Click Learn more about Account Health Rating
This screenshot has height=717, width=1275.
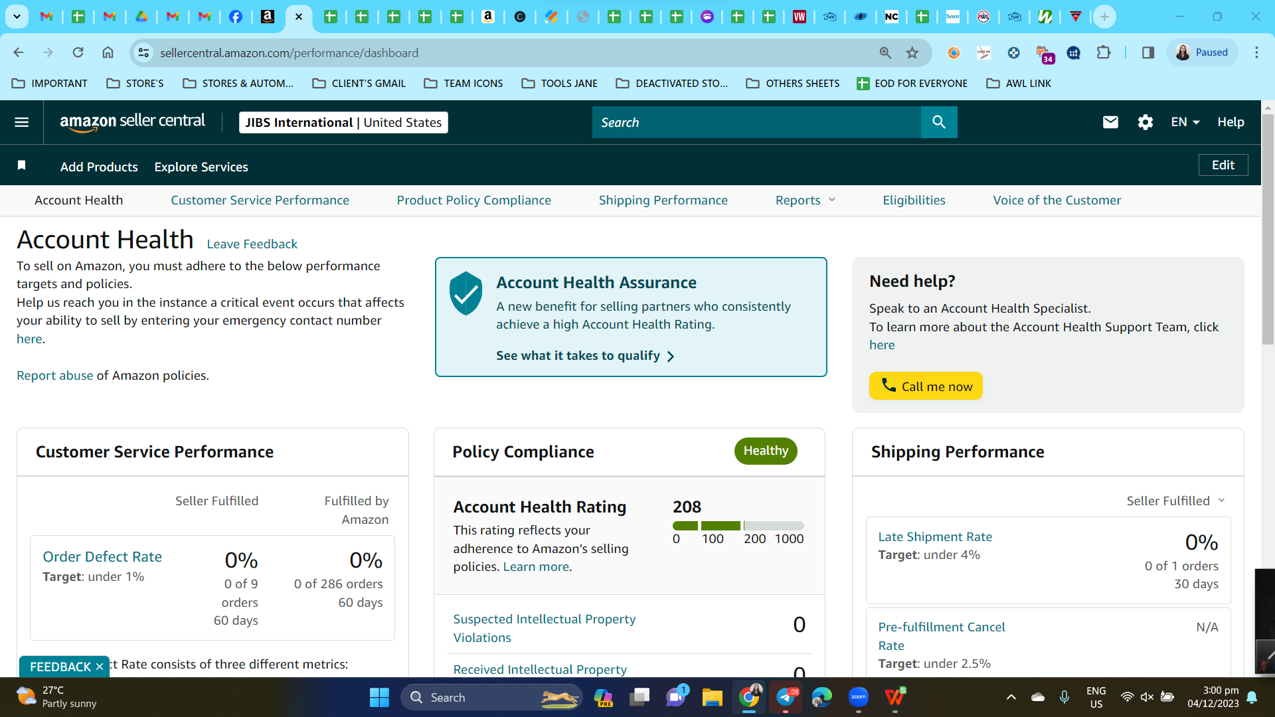coord(536,567)
